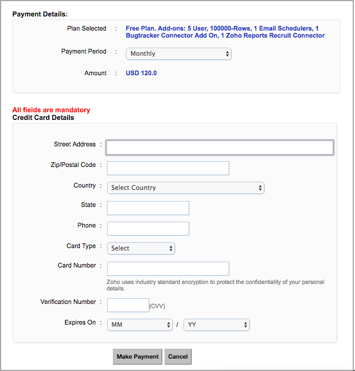Open the Payment Period dropdown
The height and width of the screenshot is (371, 355).
(179, 54)
